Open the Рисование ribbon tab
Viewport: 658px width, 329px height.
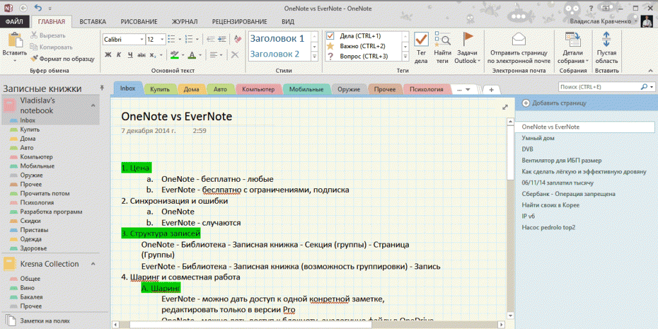coord(139,21)
